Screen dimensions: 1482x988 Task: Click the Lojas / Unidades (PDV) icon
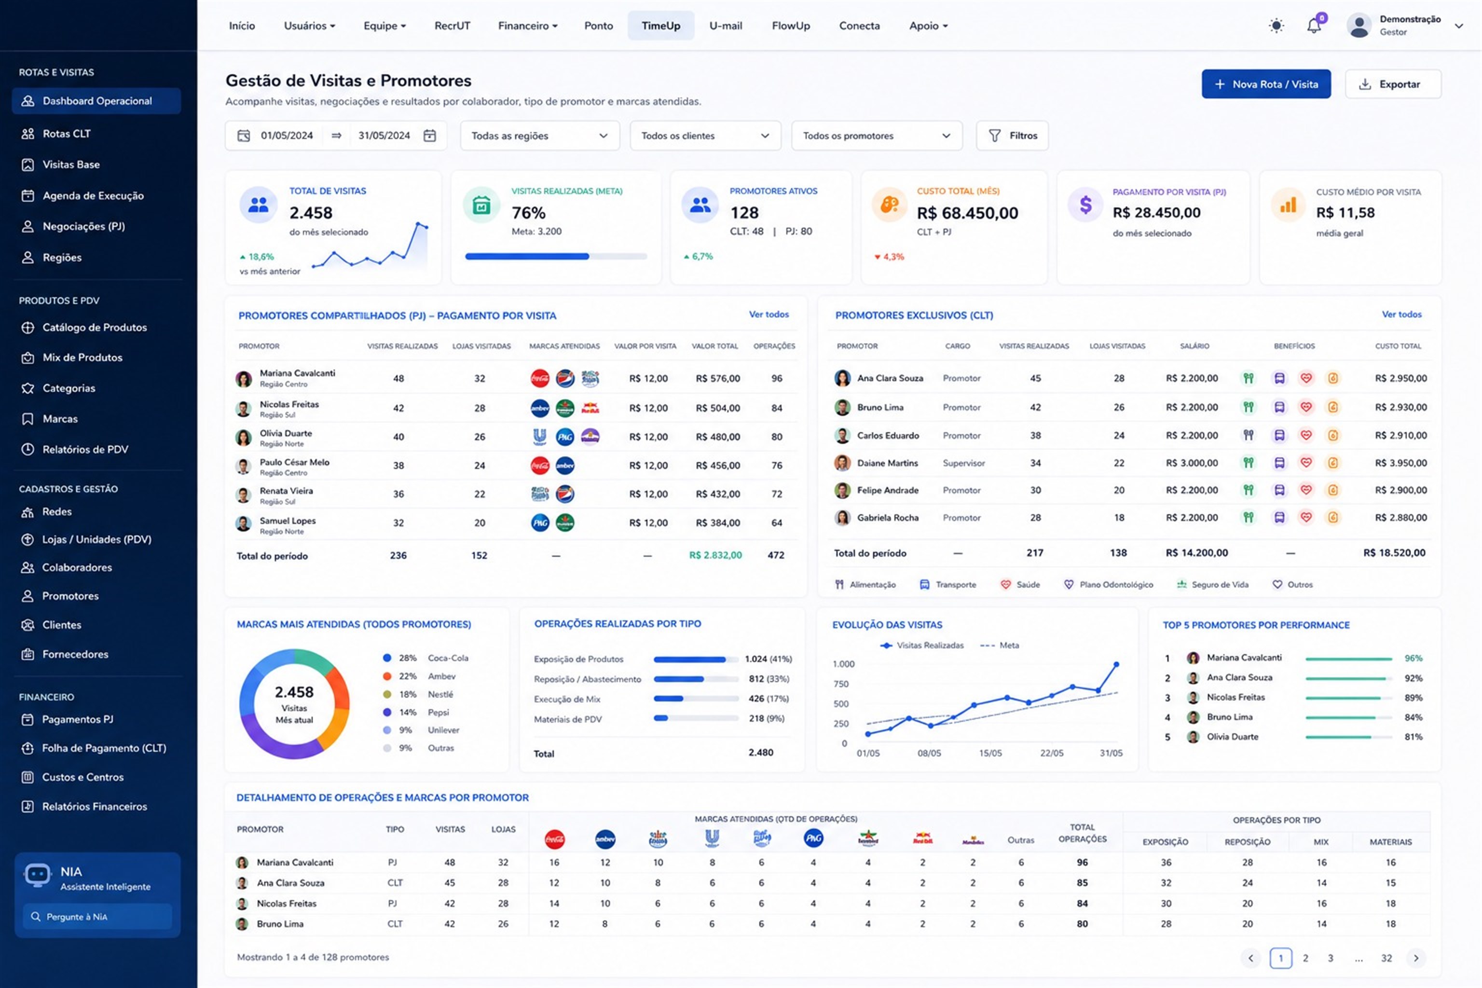click(27, 539)
